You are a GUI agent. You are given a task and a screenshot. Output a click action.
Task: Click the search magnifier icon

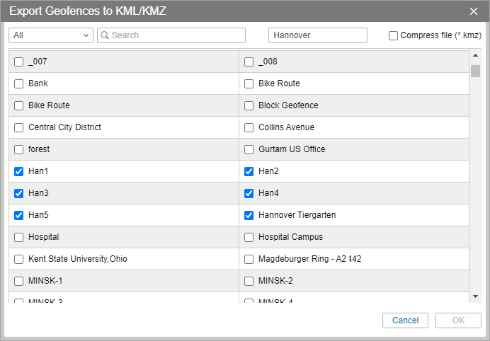pyautogui.click(x=104, y=35)
